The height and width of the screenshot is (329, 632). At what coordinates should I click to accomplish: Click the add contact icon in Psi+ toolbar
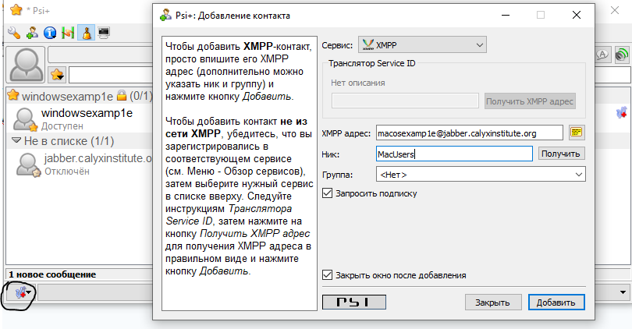(32, 33)
